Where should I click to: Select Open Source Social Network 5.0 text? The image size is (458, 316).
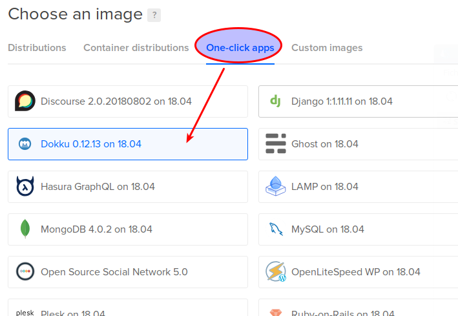(114, 272)
